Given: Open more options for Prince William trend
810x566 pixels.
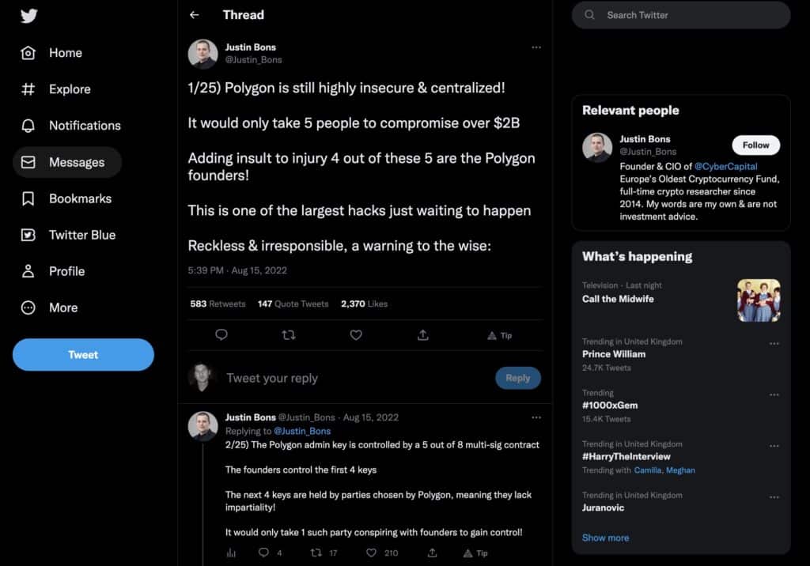Looking at the screenshot, I should [x=774, y=344].
